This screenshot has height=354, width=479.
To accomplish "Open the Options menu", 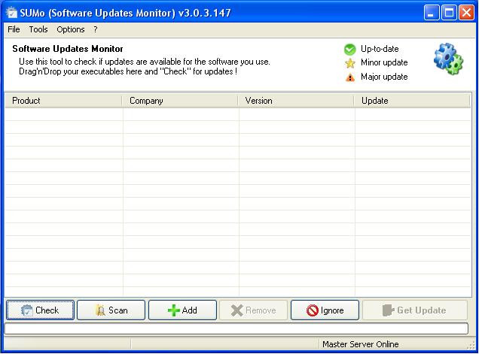I will (71, 29).
